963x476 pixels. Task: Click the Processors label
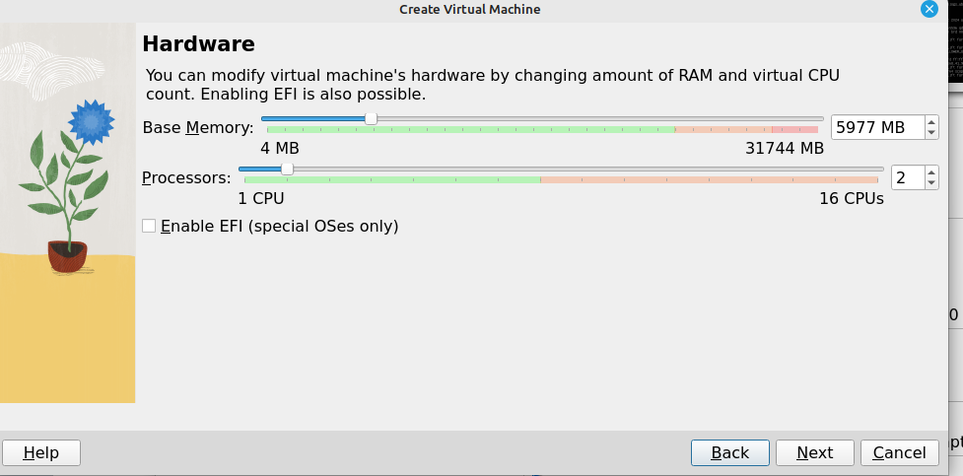186,177
